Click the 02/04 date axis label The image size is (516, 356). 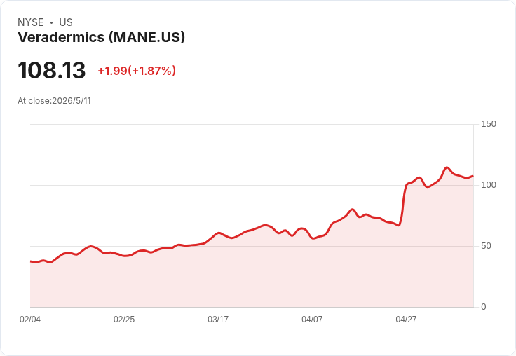click(30, 320)
